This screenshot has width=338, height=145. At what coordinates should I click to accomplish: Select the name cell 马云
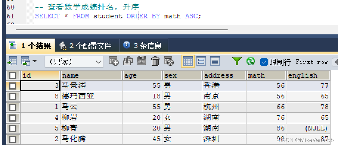point(92,107)
